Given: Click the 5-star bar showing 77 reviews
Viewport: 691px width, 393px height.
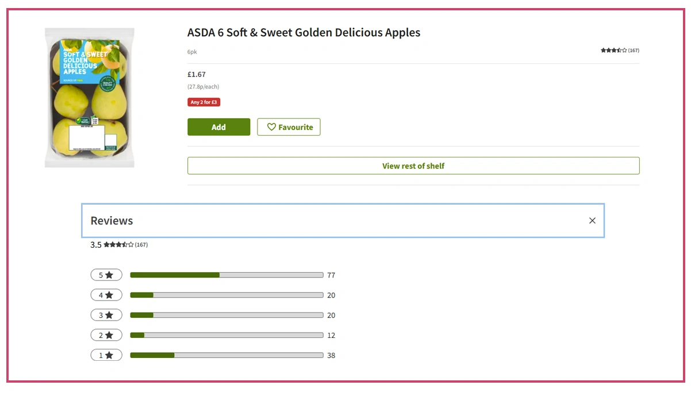Looking at the screenshot, I should 227,275.
